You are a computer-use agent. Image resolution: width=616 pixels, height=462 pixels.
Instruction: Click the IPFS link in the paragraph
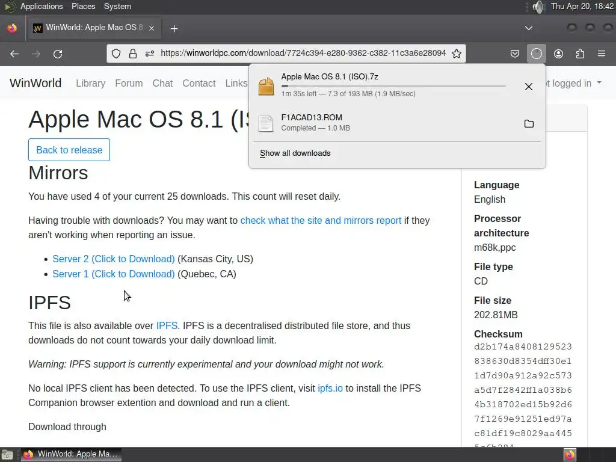click(167, 325)
